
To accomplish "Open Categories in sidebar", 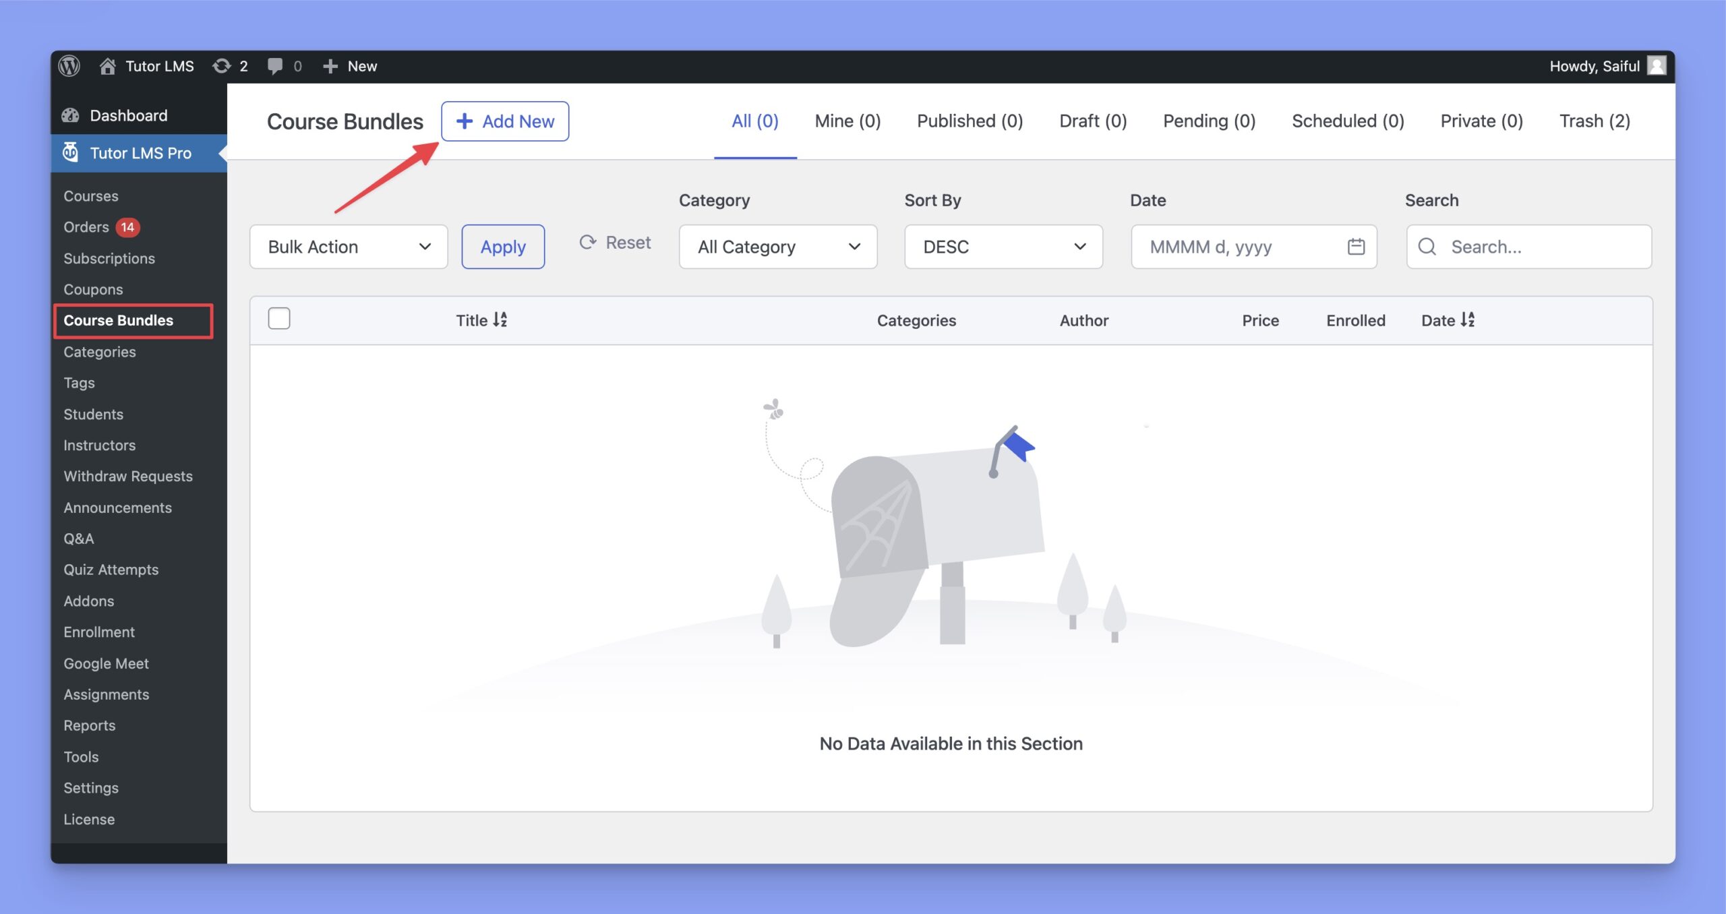I will [x=100, y=352].
